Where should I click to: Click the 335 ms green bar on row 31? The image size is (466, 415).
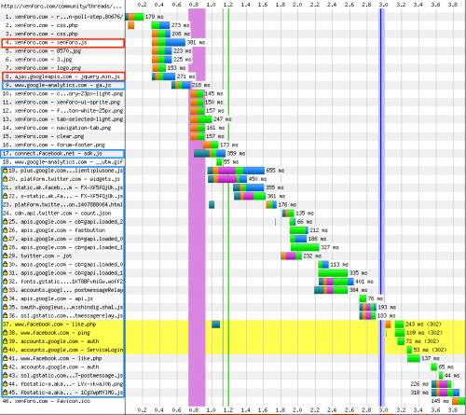pyautogui.click(x=333, y=273)
